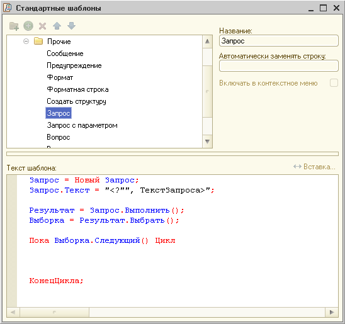Click 'Выбрать' in the template code
The image size is (345, 324).
[147, 220]
